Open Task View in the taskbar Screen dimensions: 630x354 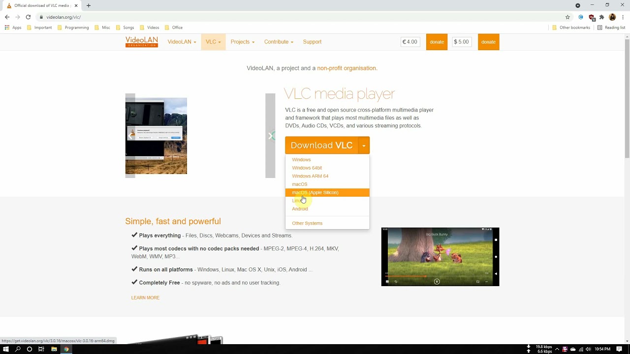point(41,349)
